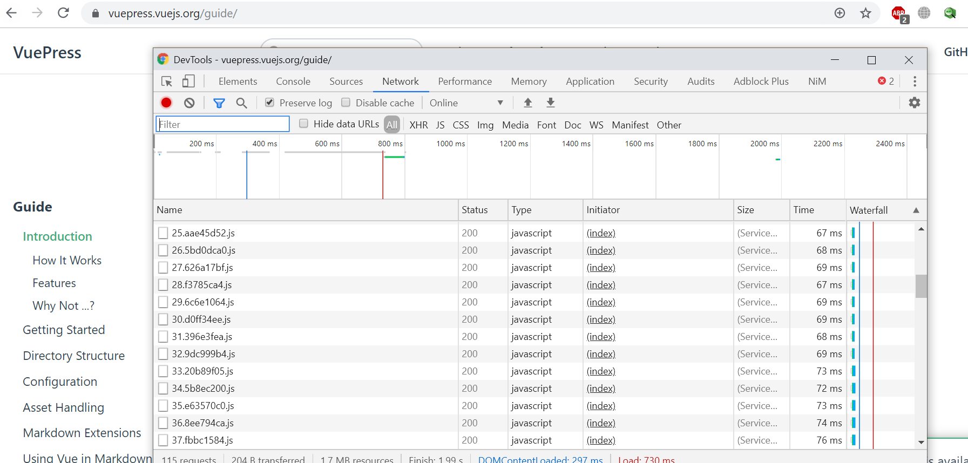Filter requests by Font type

click(546, 125)
